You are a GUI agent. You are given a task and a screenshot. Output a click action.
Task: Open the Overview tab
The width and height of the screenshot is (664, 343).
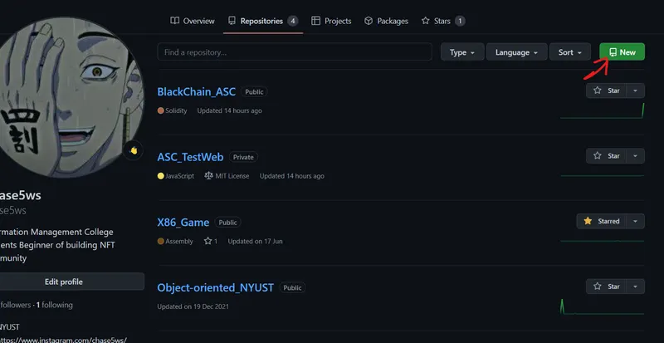[193, 21]
